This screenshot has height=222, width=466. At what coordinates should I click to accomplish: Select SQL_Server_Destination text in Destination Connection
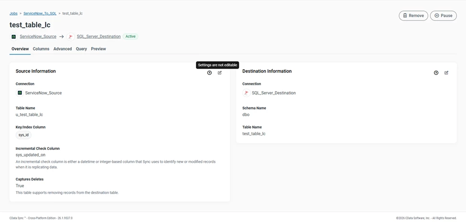coord(274,93)
